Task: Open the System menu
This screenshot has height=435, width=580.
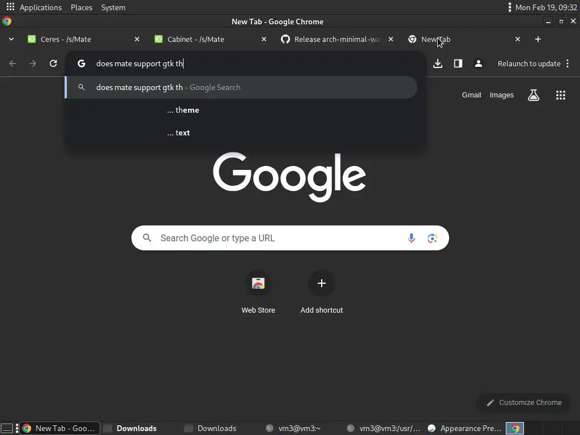Action: (x=113, y=7)
